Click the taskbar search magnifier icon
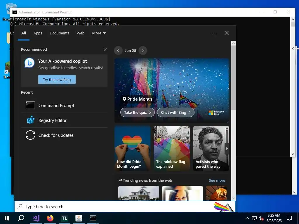The width and height of the screenshot is (299, 224). (x=21, y=218)
